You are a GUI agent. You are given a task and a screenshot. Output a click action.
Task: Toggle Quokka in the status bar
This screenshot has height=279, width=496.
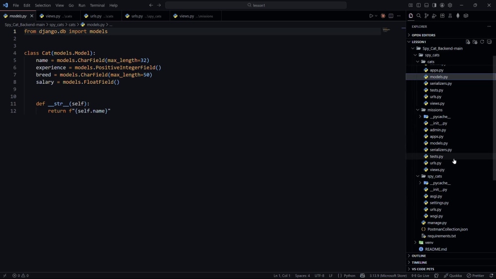453,276
